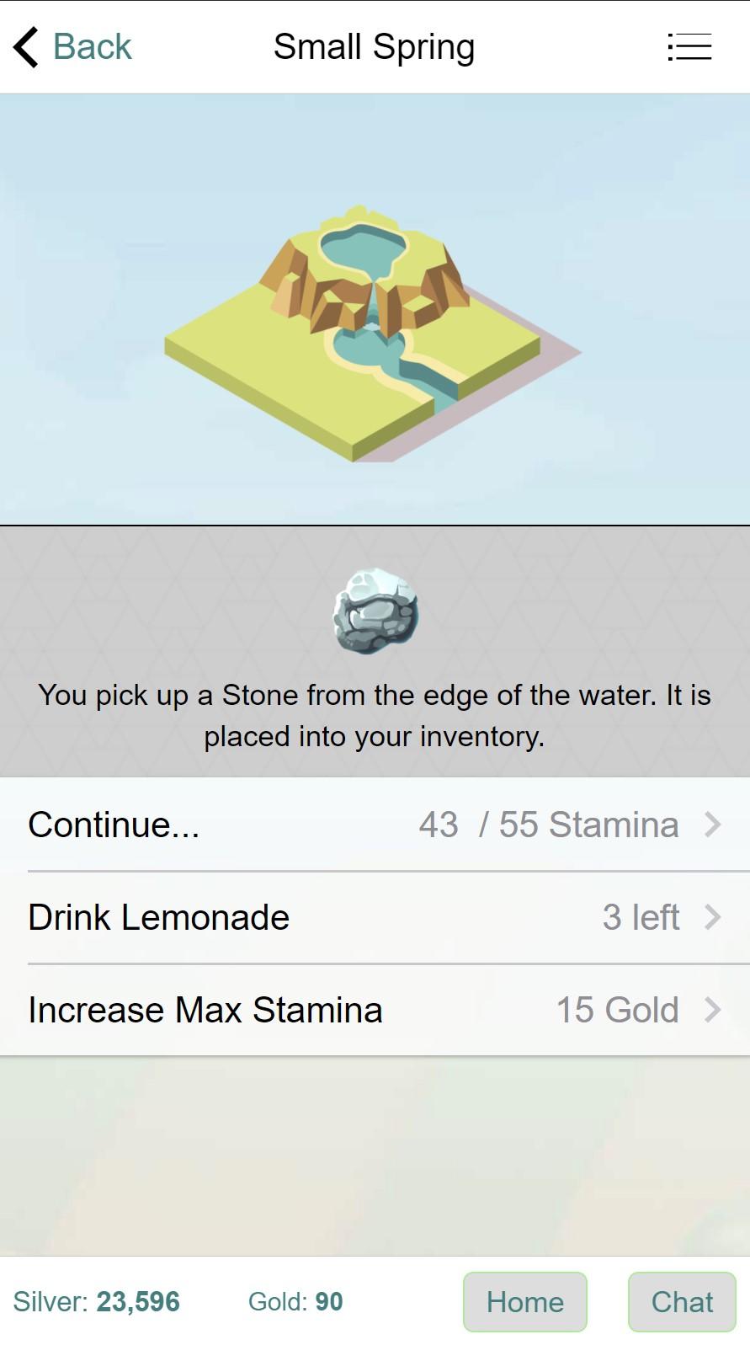This screenshot has height=1345, width=750.
Task: Click the 43 / 55 Stamina counter
Action: coord(548,825)
